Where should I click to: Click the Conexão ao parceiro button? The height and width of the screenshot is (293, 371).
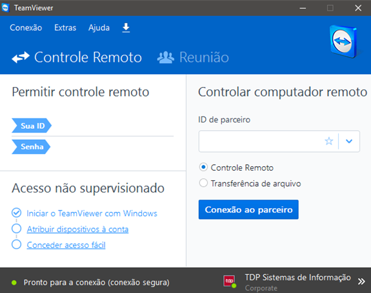(x=248, y=210)
